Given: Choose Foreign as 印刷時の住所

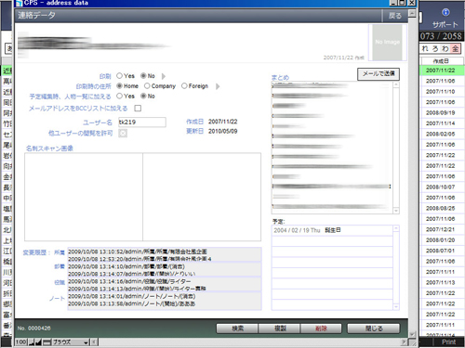Looking at the screenshot, I should 184,85.
